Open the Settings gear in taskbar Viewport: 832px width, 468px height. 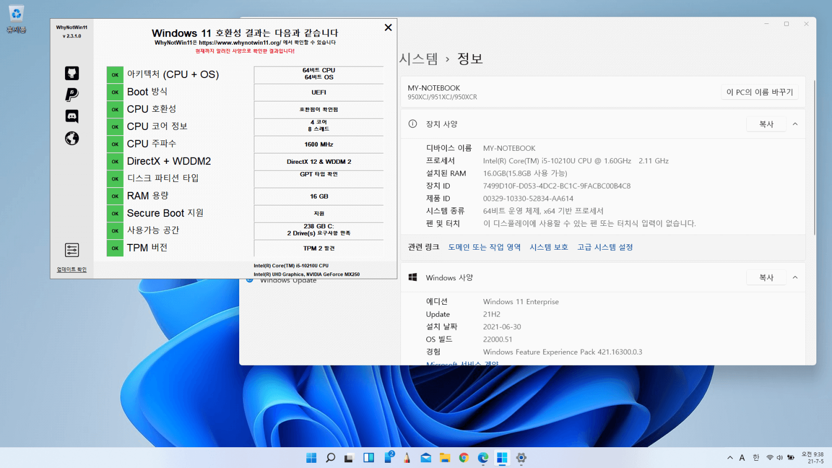coord(521,458)
